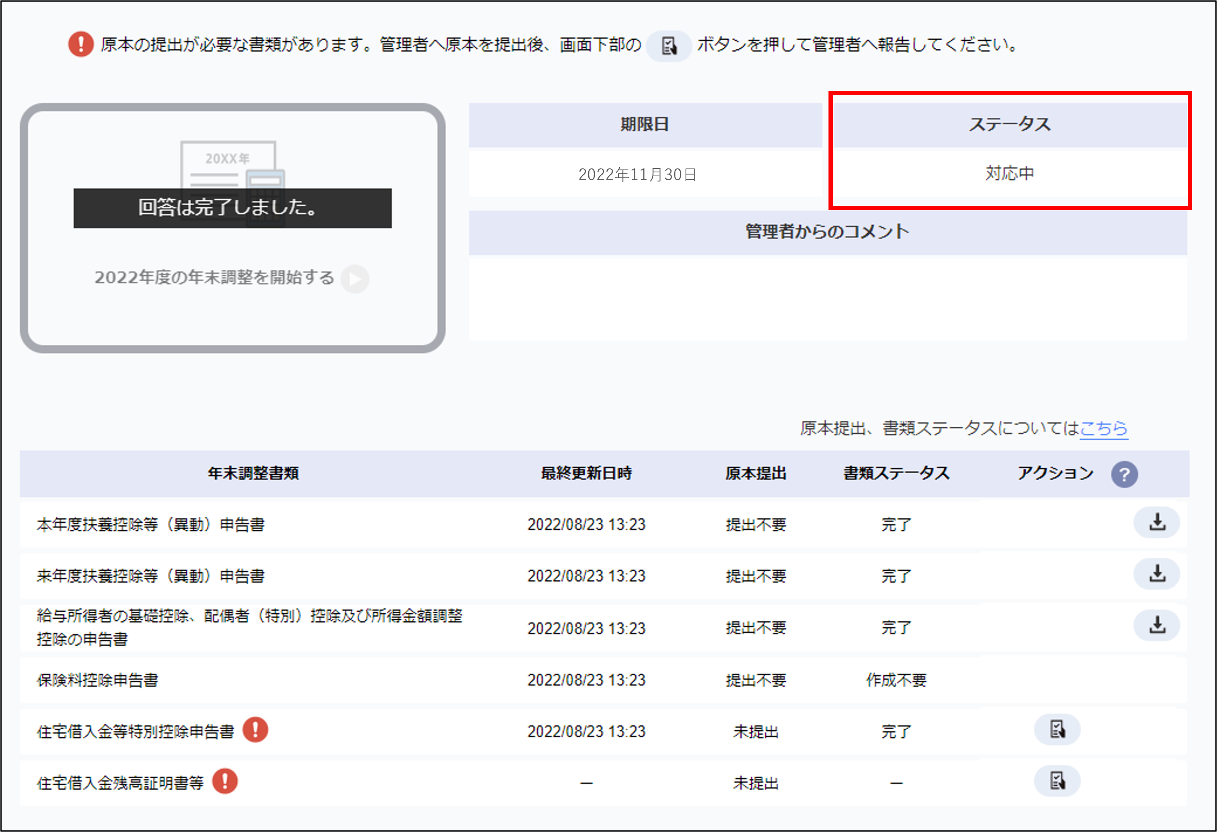Select the 保険料控除申告書 row
Screen dimensions: 1217x832
pos(97,680)
